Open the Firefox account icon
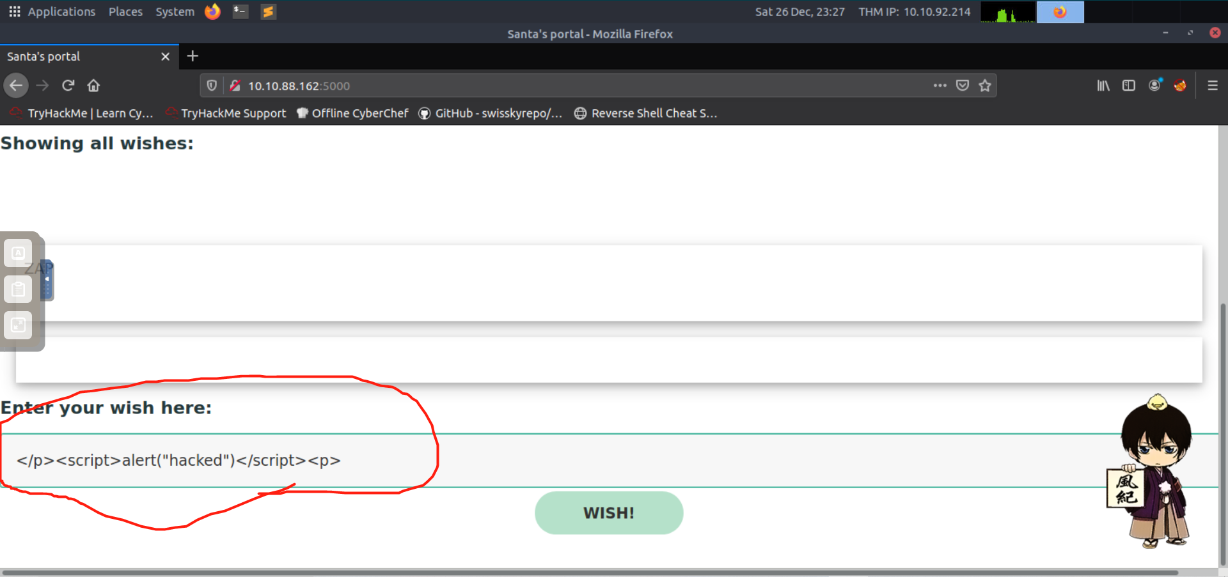This screenshot has width=1228, height=577. pyautogui.click(x=1154, y=86)
